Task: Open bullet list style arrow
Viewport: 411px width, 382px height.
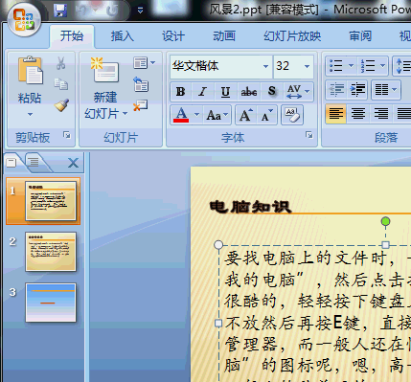Action: click(x=351, y=66)
